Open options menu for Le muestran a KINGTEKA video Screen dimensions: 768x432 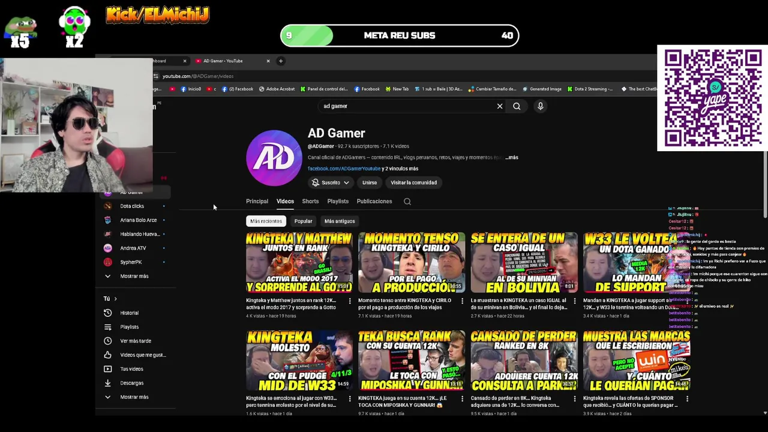(x=575, y=301)
